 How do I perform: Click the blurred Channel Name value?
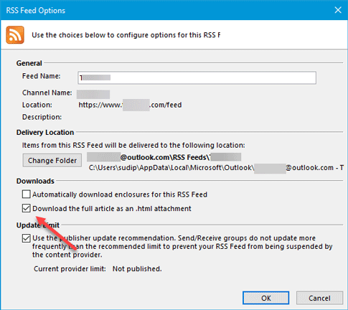coord(93,94)
